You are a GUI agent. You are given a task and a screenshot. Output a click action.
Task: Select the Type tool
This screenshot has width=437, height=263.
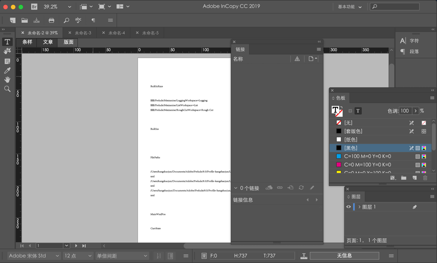tap(7, 42)
